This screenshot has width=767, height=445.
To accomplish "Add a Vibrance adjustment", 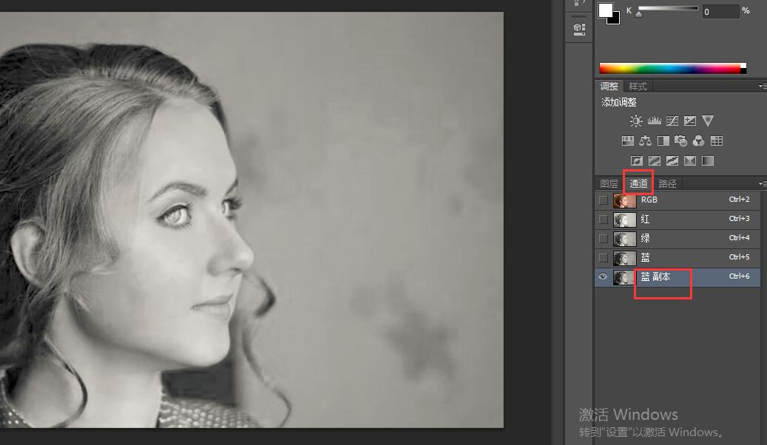I will (708, 121).
